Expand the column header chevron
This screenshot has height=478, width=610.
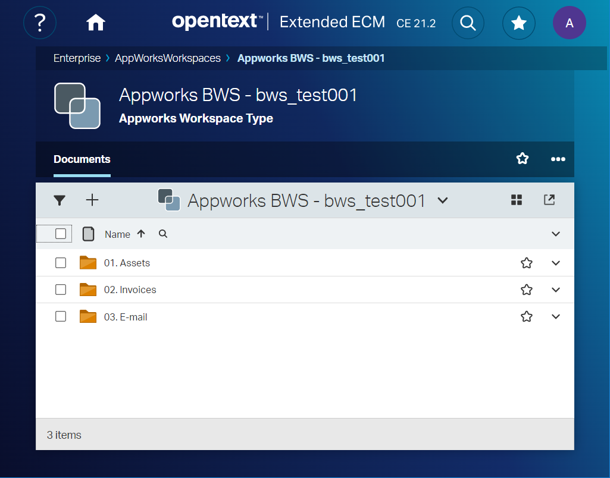click(x=556, y=234)
